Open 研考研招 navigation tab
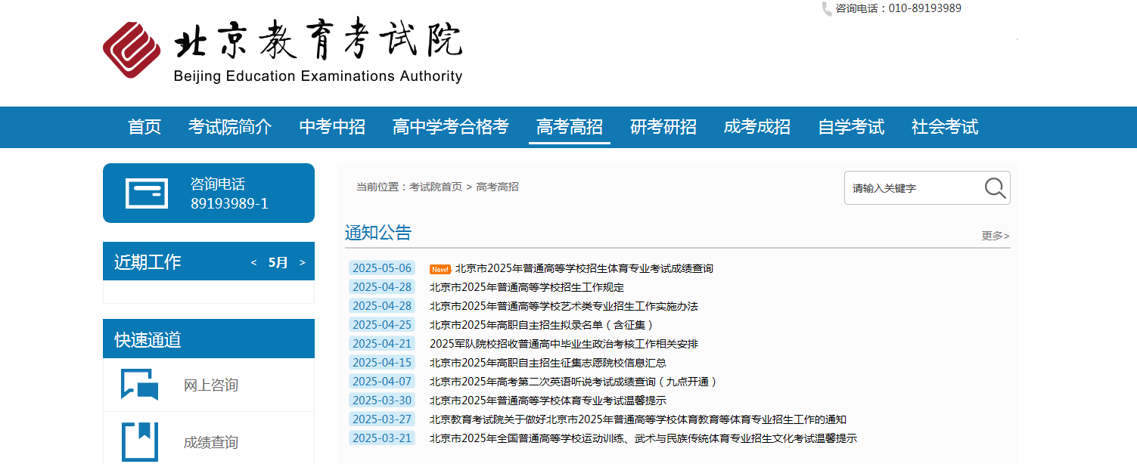This screenshot has width=1137, height=464. [x=663, y=127]
